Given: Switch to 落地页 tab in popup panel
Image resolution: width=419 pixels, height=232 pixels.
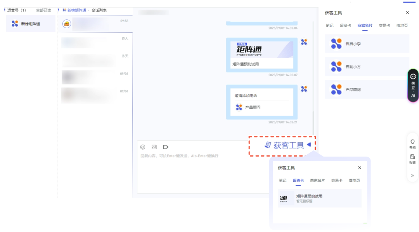Looking at the screenshot, I should point(354,180).
